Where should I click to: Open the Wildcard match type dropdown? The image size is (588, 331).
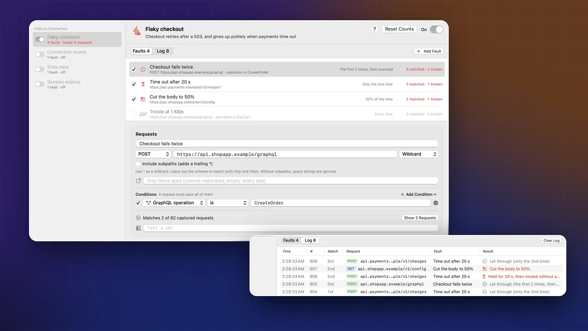coord(419,154)
